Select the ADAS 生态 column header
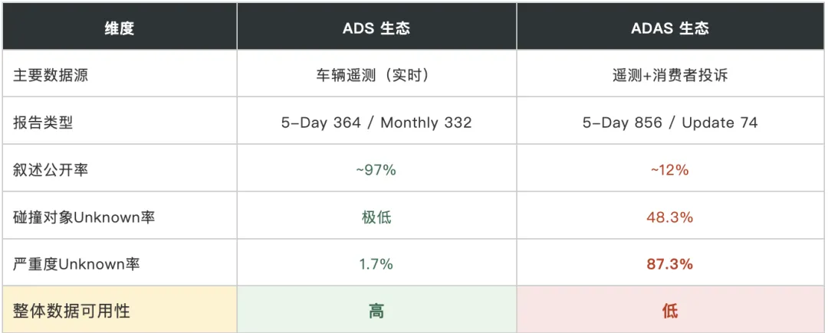The height and width of the screenshot is (333, 828). point(669,28)
